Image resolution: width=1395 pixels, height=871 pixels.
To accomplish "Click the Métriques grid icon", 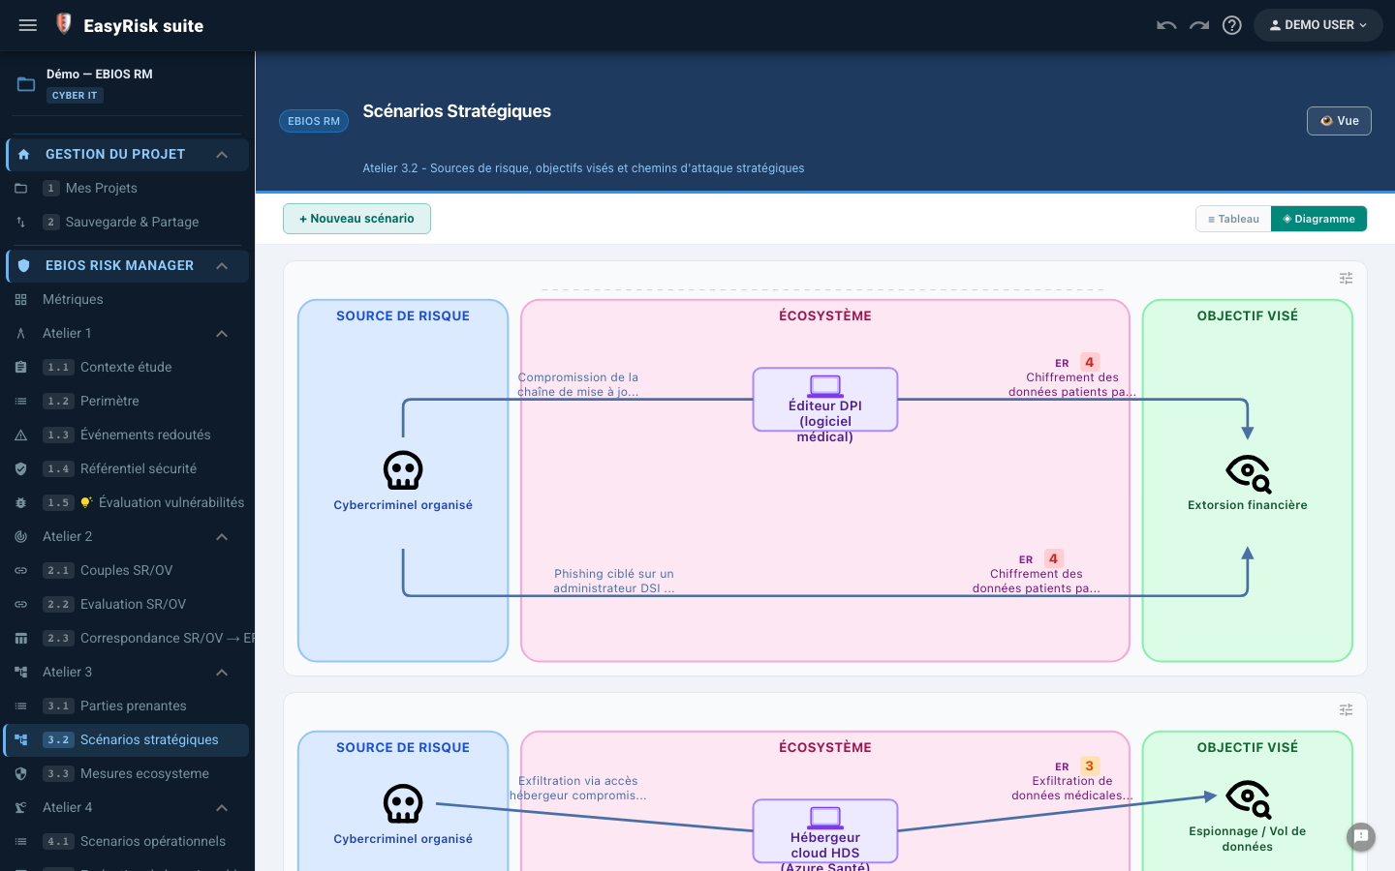I will 20,300.
